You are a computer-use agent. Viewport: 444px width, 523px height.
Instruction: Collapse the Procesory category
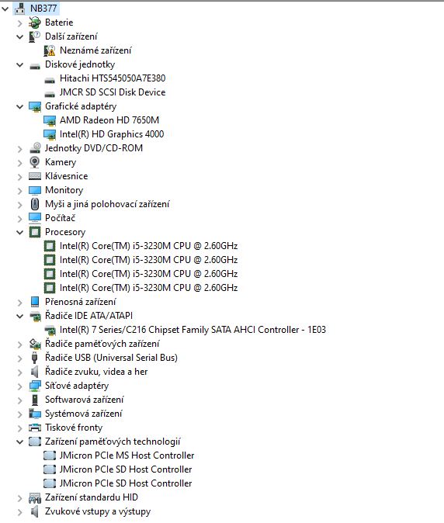[x=20, y=232]
